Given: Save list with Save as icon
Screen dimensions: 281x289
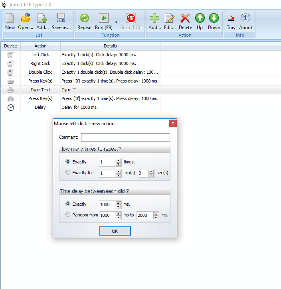Looking at the screenshot, I should click(61, 22).
